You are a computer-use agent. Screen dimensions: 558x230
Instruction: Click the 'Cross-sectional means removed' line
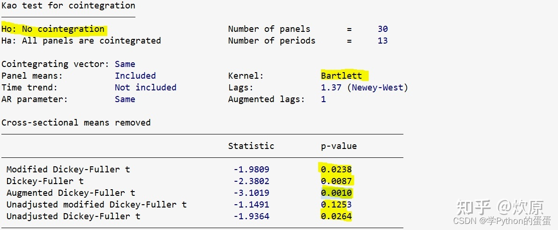tap(76, 123)
